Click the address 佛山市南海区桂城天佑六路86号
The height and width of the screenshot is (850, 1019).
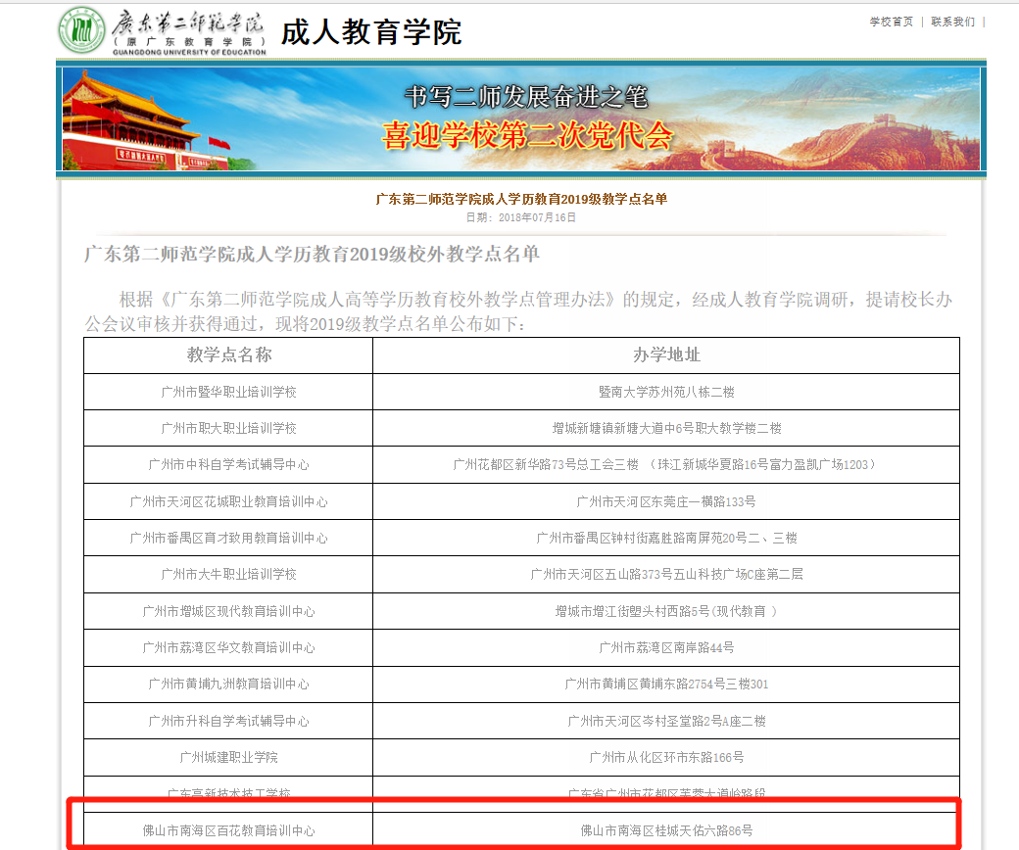point(666,830)
